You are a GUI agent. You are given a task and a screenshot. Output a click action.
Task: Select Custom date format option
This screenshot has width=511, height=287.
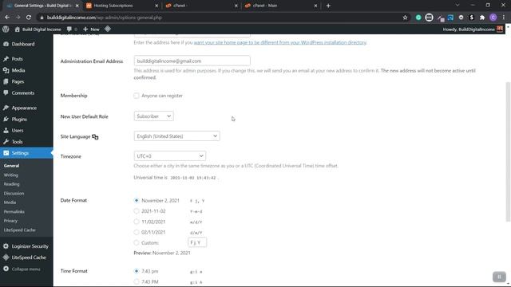(x=137, y=242)
